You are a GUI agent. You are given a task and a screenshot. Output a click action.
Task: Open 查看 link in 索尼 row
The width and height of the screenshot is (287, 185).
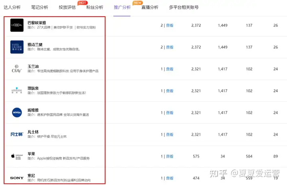click(169, 178)
